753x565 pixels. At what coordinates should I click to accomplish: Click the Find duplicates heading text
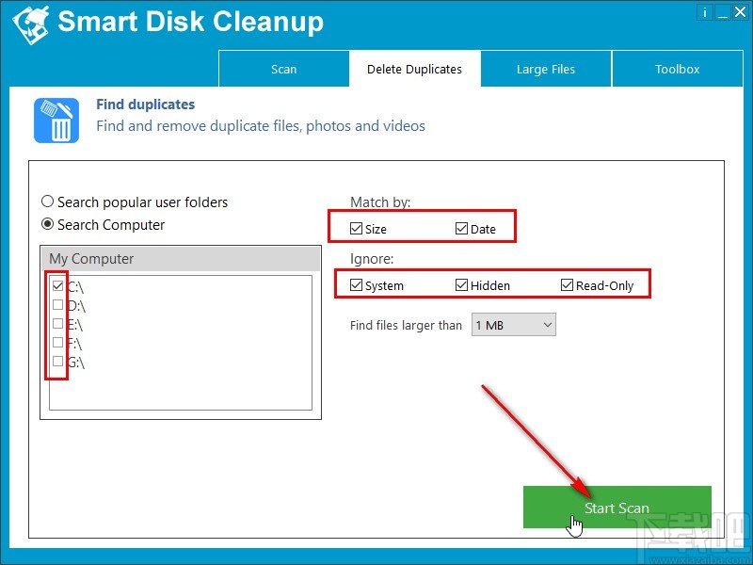146,105
